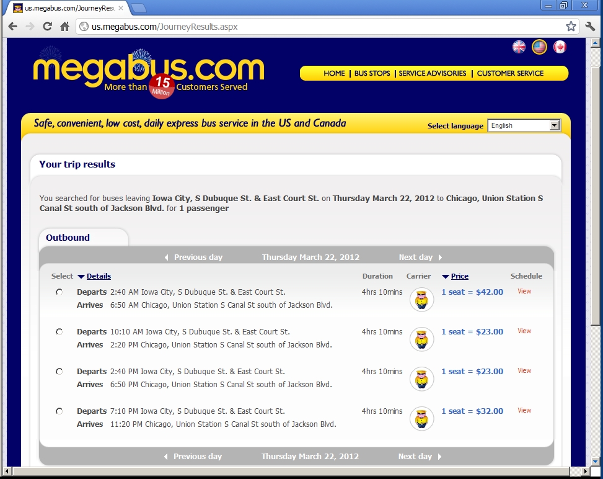The image size is (603, 479).
Task: Select the 7:10 PM departure radio button
Action: [59, 411]
